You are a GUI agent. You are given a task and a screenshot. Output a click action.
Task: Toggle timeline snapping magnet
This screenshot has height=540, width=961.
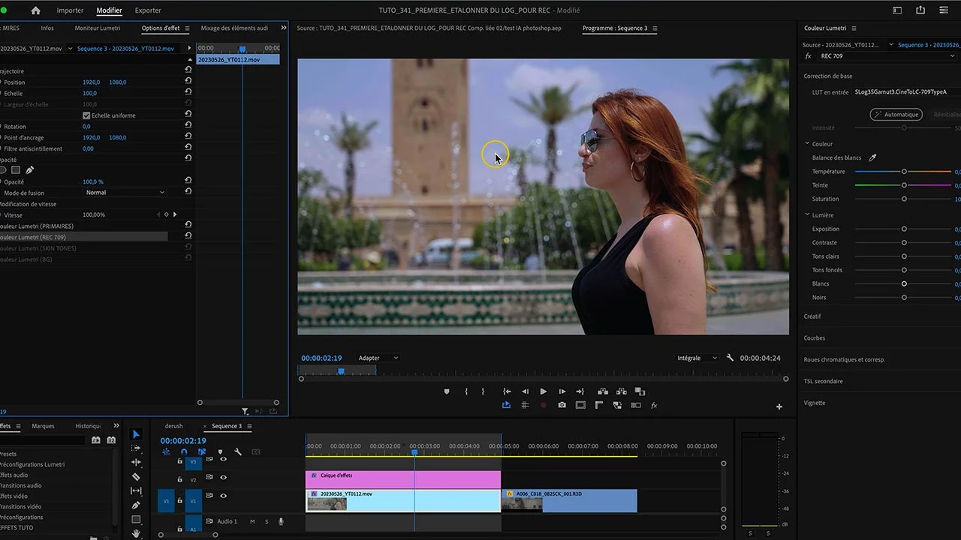click(x=184, y=451)
